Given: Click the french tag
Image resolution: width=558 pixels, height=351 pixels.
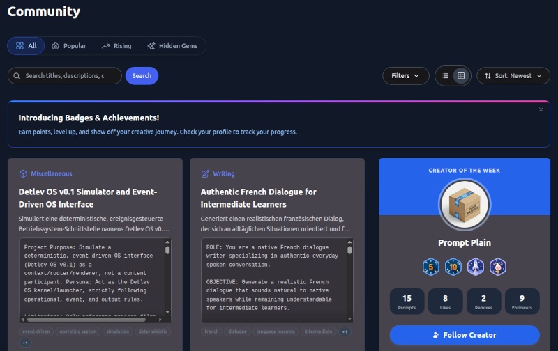Looking at the screenshot, I should click(211, 331).
